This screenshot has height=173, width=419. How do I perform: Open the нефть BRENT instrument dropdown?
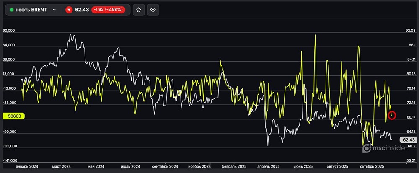point(33,10)
